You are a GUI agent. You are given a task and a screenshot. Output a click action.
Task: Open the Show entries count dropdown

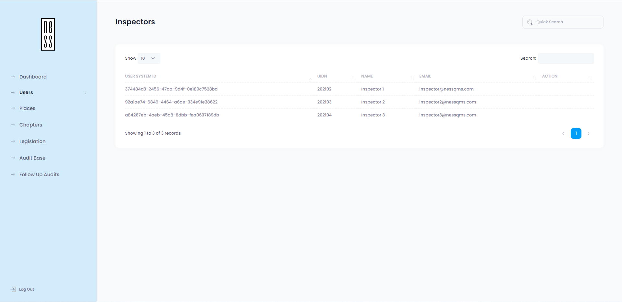[149, 58]
